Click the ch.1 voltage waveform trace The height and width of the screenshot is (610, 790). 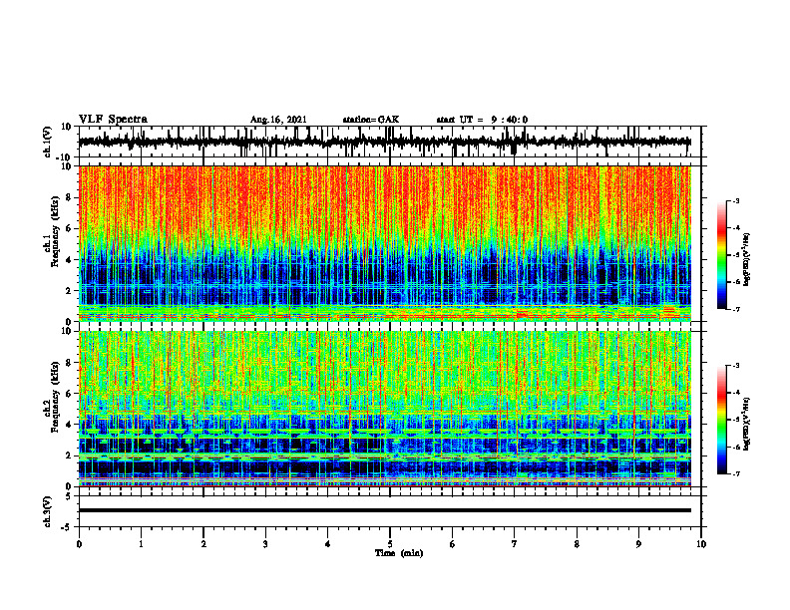pos(384,142)
